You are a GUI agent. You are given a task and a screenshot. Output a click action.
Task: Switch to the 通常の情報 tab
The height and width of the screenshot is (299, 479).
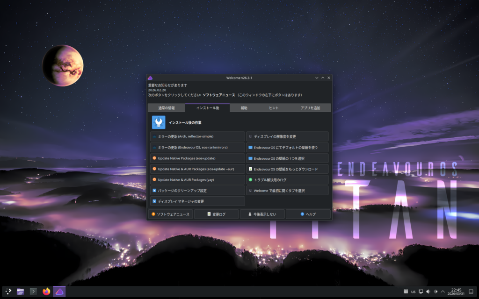167,108
